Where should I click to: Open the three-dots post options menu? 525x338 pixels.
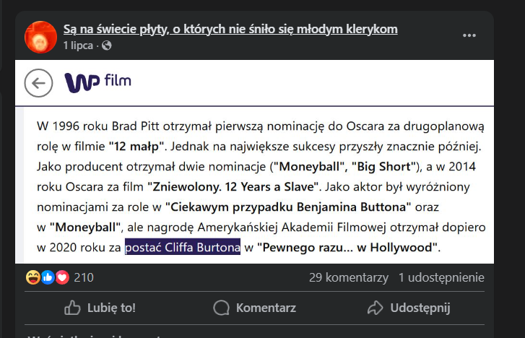[469, 35]
